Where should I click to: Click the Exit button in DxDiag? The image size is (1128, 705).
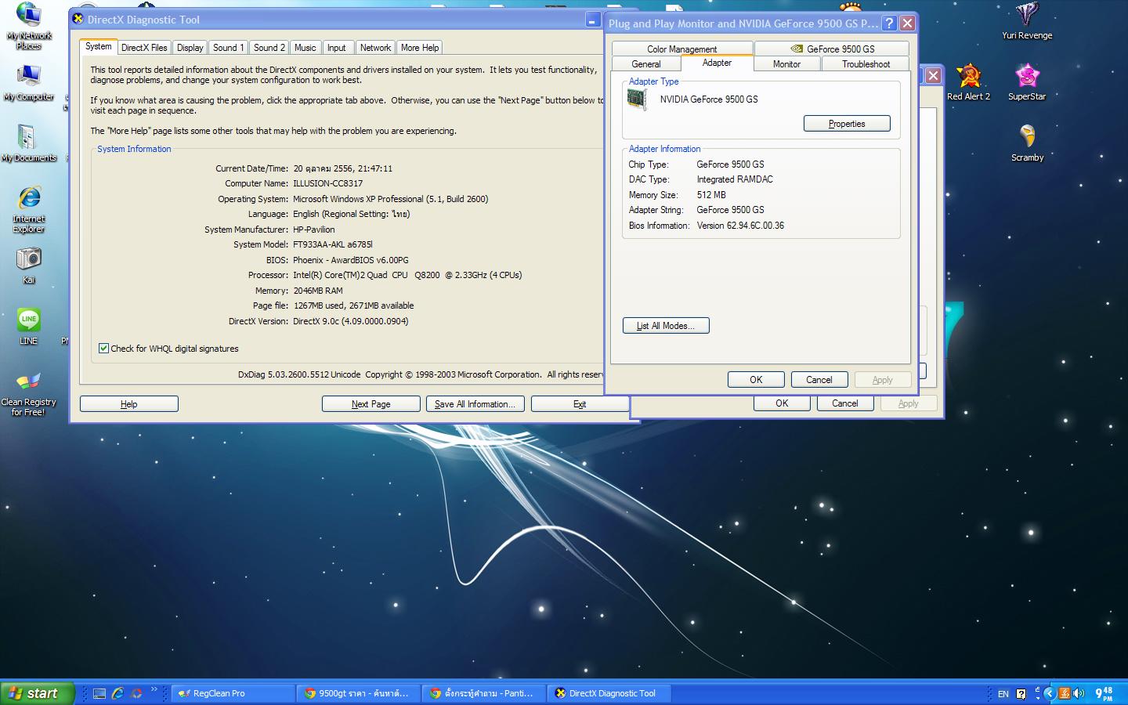point(580,404)
